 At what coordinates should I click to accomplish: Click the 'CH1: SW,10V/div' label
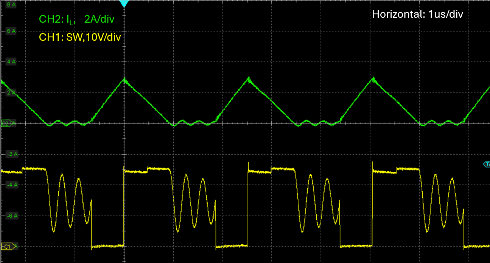pos(80,37)
